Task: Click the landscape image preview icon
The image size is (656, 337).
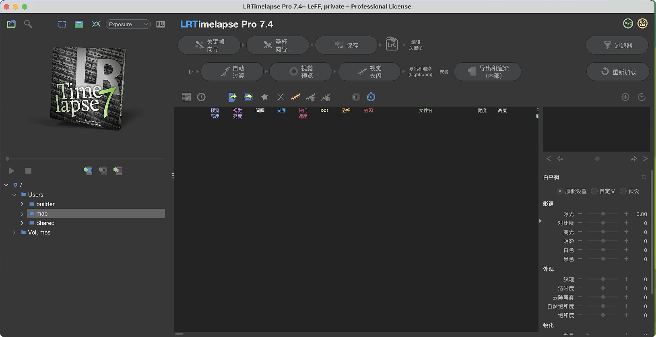Action: pos(79,24)
